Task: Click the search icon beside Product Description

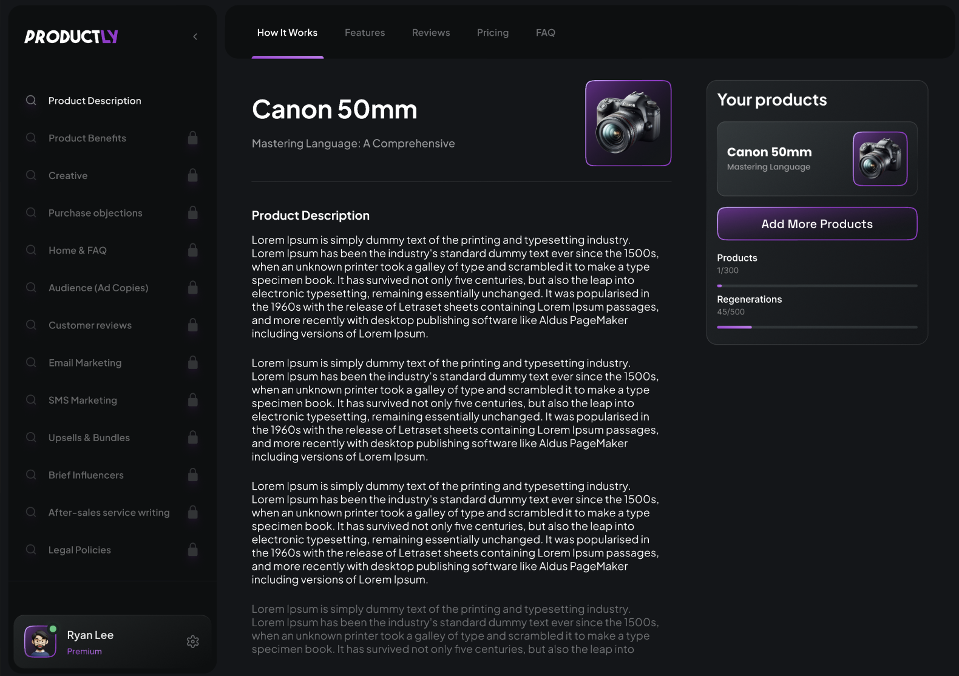Action: pos(31,100)
